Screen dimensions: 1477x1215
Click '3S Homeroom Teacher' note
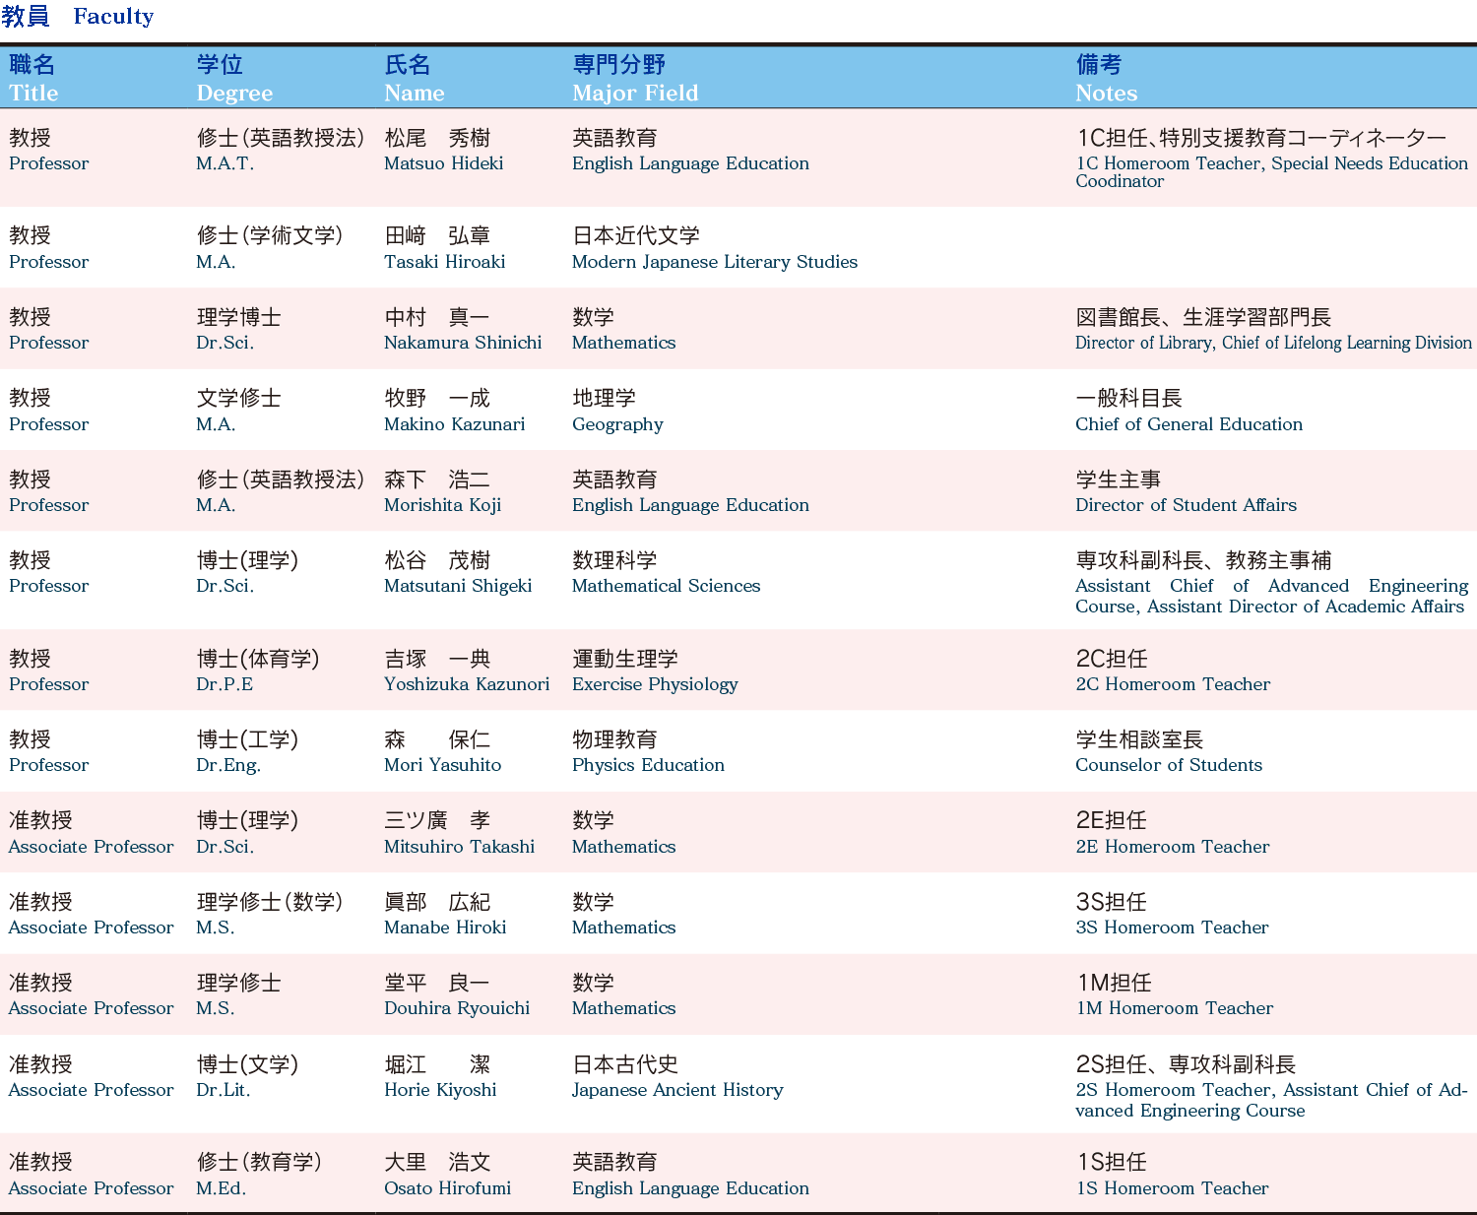(1172, 927)
